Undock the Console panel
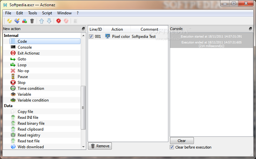The height and width of the screenshot is (159, 256). [x=250, y=29]
